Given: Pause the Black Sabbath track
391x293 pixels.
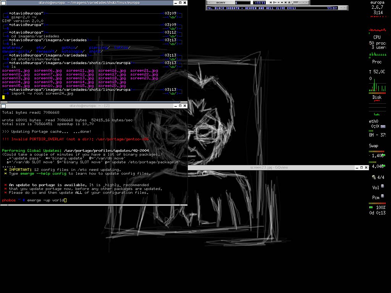Looking at the screenshot, I should coord(278,3).
